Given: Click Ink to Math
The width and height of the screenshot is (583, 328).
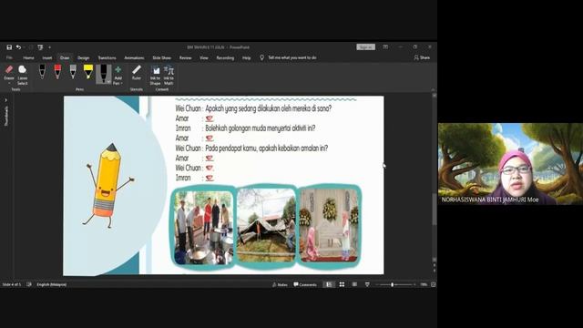Looking at the screenshot, I should [x=169, y=76].
